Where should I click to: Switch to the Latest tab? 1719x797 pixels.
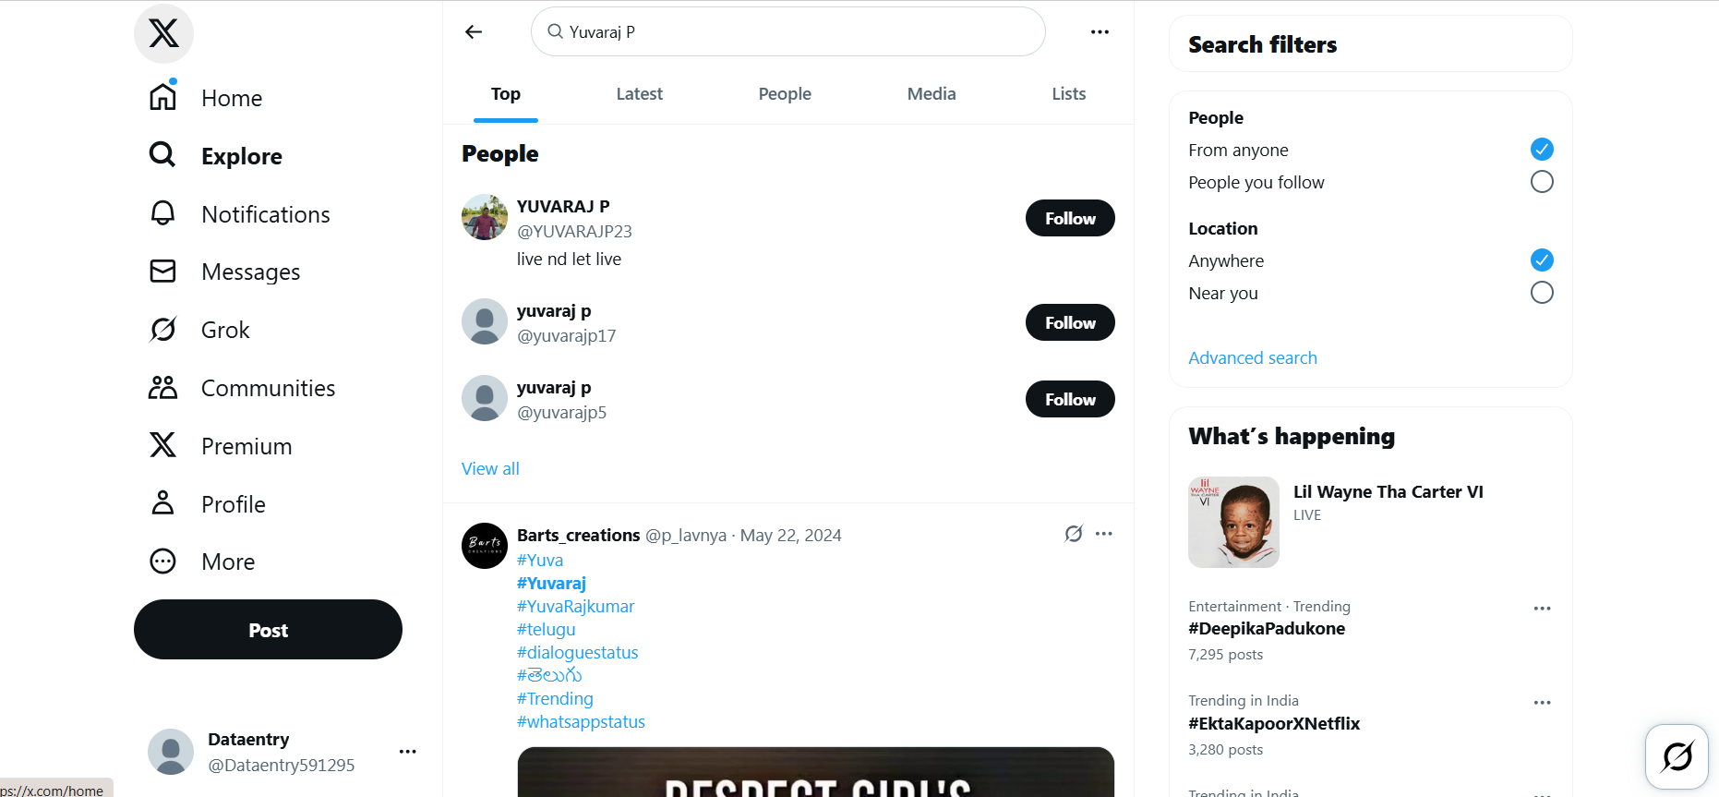[639, 94]
